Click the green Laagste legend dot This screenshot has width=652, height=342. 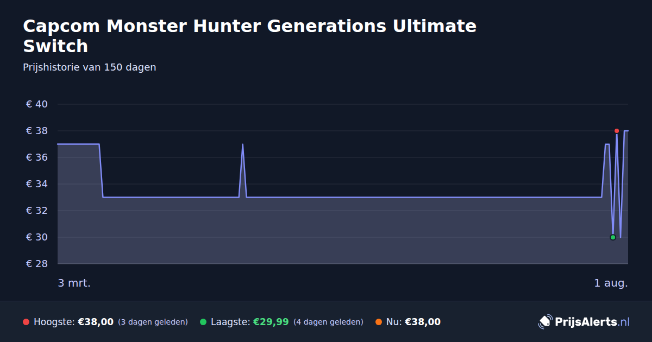(203, 322)
